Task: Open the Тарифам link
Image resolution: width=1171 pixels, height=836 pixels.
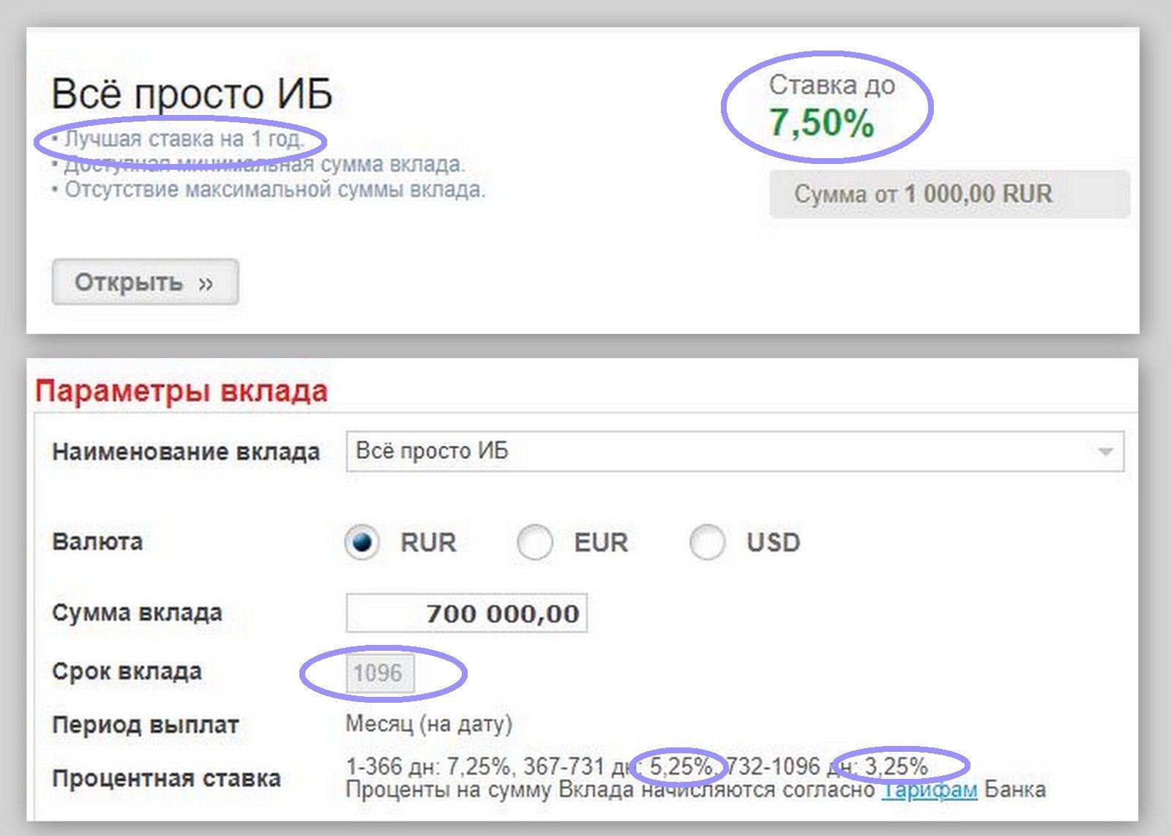Action: 929,790
